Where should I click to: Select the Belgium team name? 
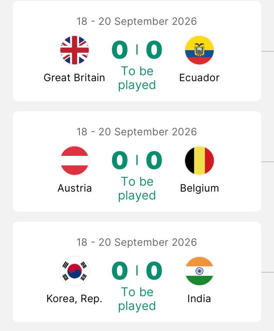[199, 188]
